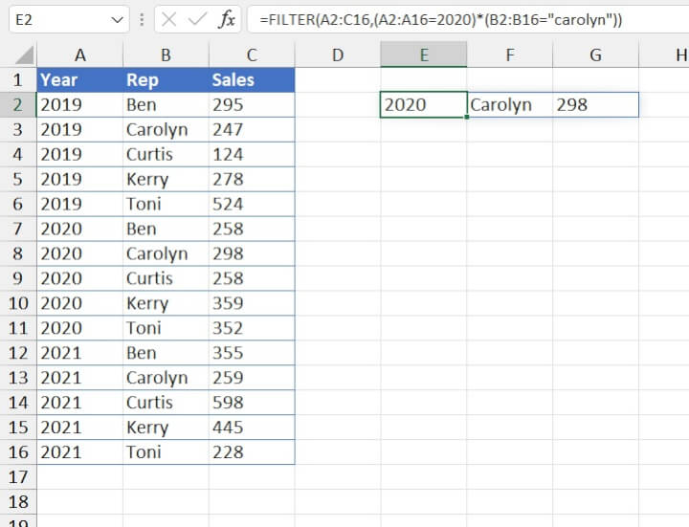
Task: Click the Carolyn result cell in column F
Action: [x=509, y=105]
